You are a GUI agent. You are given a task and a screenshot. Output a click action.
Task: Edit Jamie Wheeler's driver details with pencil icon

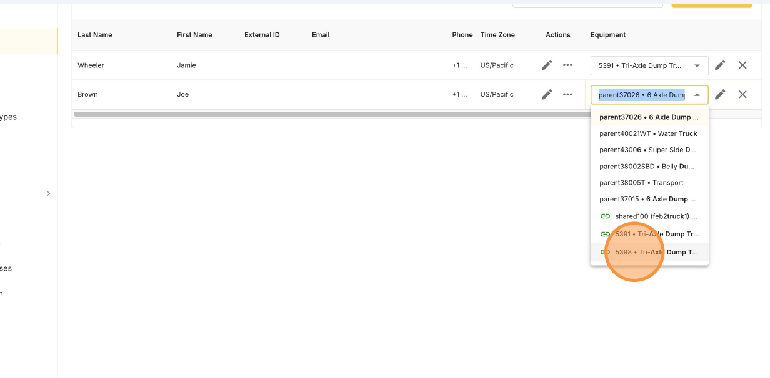point(547,65)
